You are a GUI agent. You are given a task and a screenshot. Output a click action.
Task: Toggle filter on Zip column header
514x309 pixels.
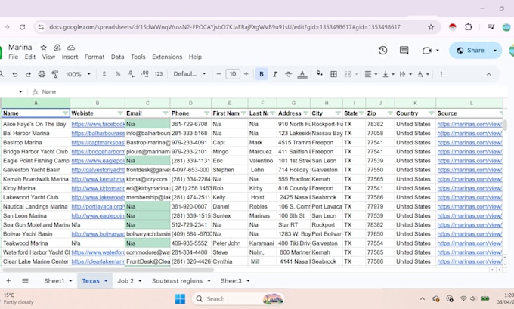coord(390,113)
